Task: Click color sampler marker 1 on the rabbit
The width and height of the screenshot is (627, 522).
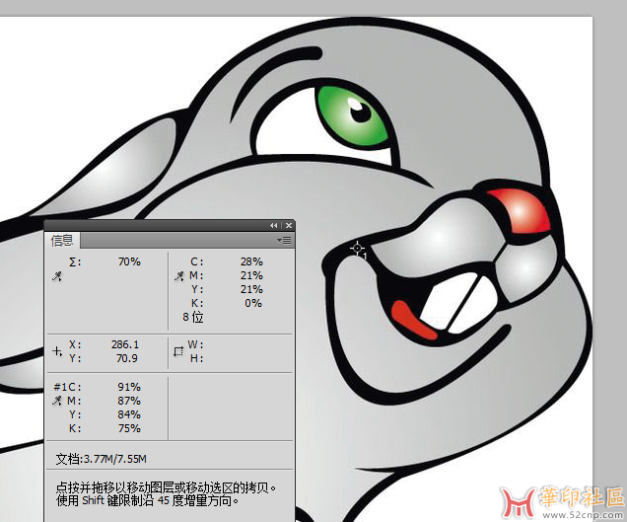Action: pos(358,249)
